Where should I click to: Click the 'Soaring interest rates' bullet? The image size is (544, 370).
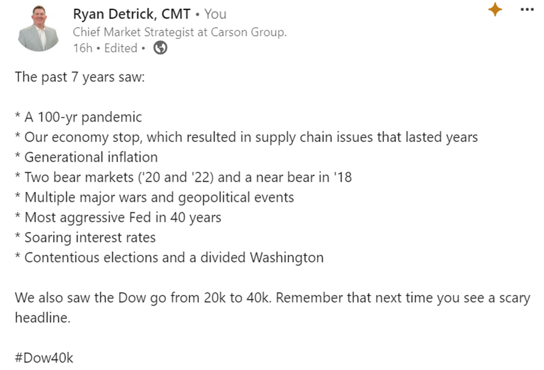[x=85, y=237]
